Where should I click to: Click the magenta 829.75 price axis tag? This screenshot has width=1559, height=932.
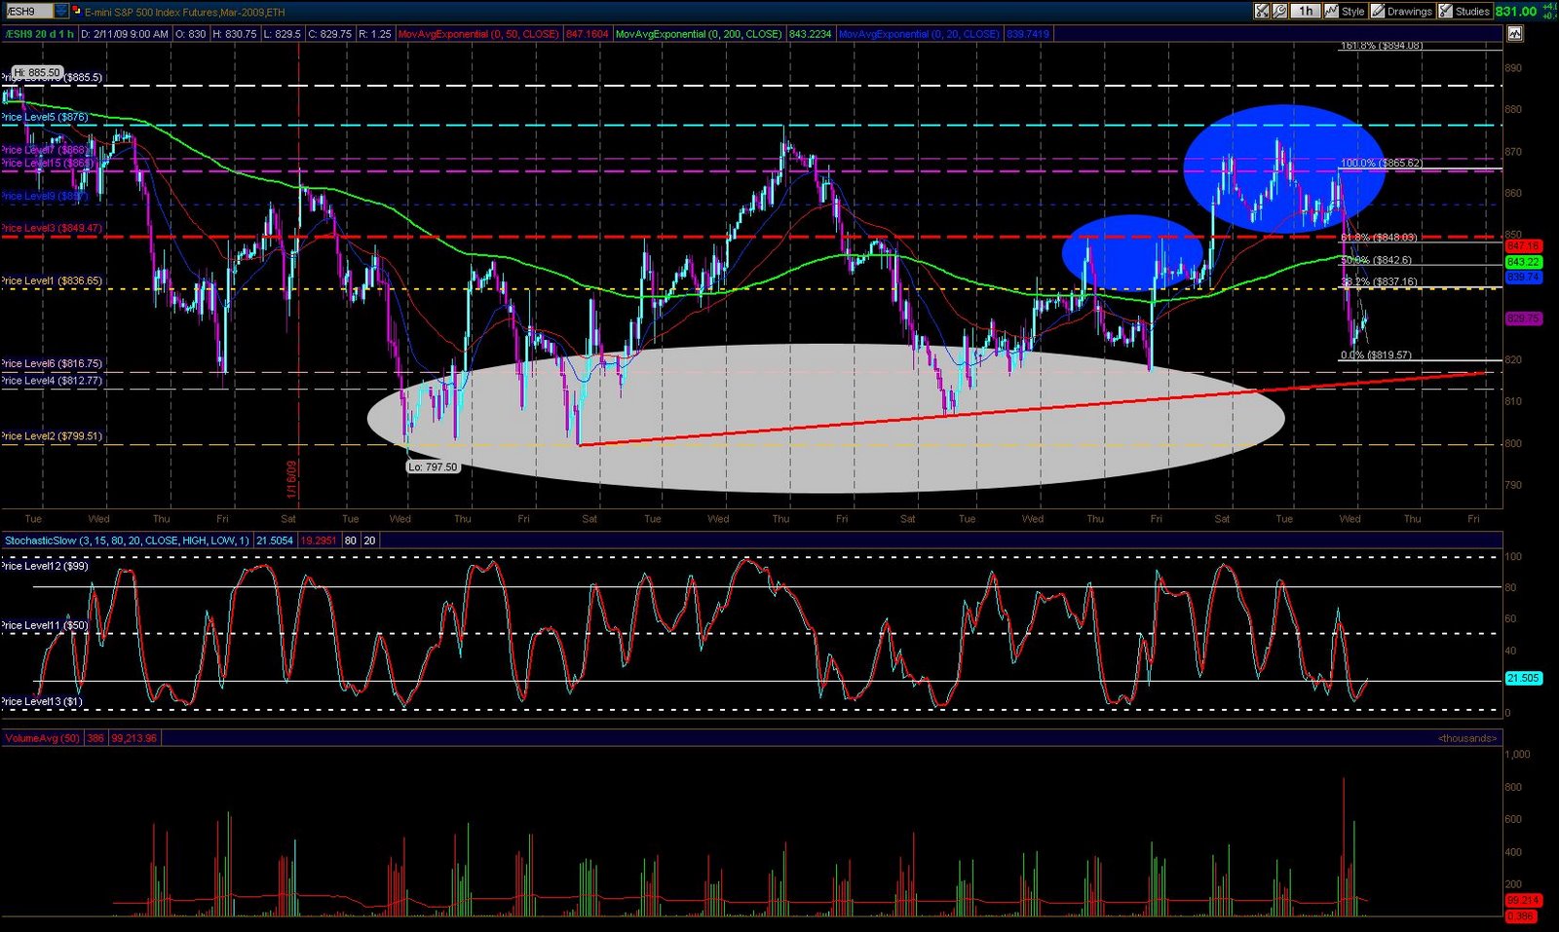pos(1523,318)
